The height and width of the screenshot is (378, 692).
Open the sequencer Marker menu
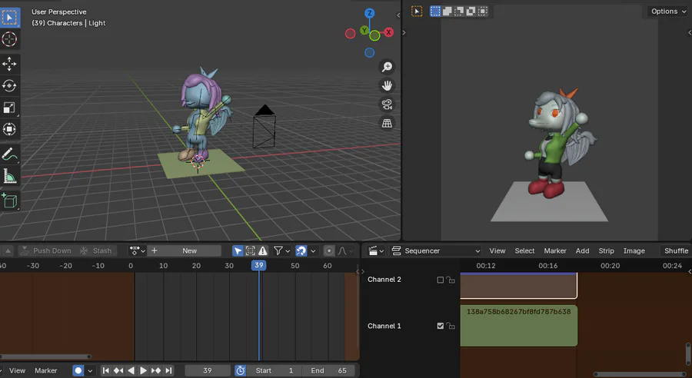554,251
